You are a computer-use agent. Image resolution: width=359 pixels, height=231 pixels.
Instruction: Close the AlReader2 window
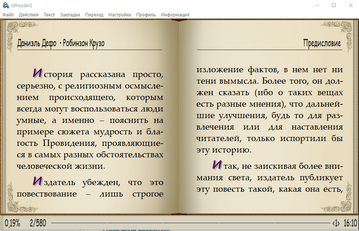[x=351, y=5]
